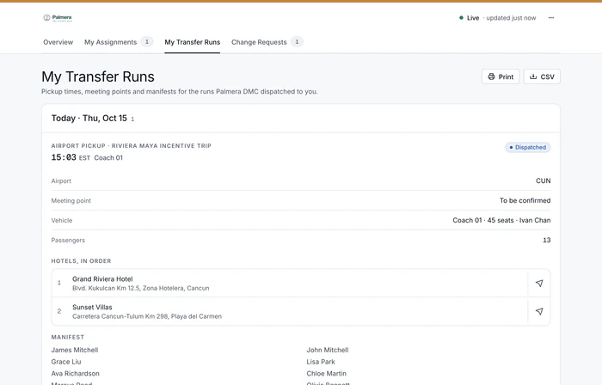
Task: Switch to the Overview tab
Action: [x=58, y=42]
